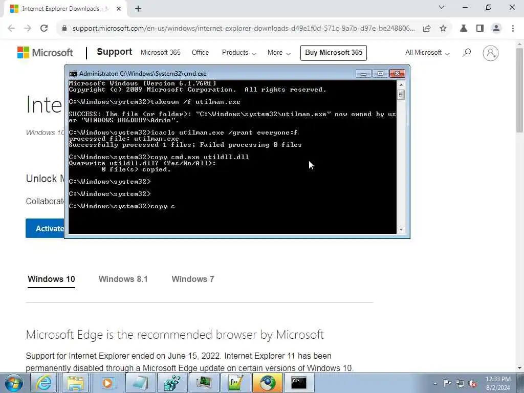
Task: Click the blue Activate button
Action: tap(45, 228)
